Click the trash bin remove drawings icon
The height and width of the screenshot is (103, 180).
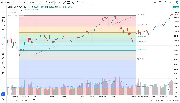point(3,73)
